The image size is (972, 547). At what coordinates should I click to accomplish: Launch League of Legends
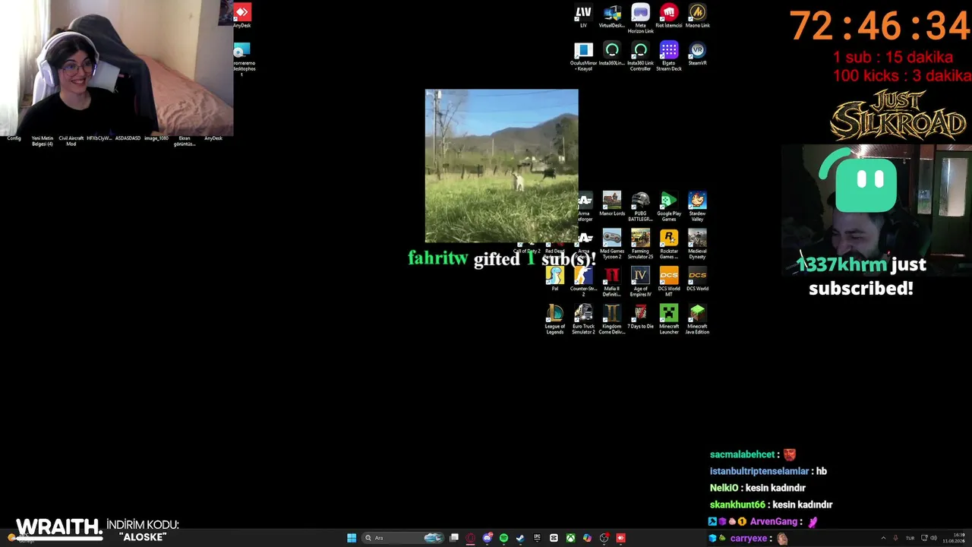click(x=555, y=319)
